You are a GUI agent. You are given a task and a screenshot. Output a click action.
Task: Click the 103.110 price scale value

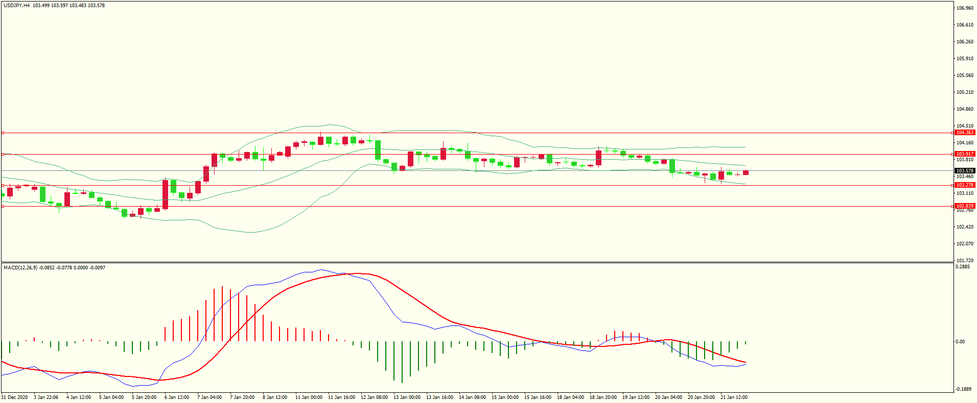pyautogui.click(x=965, y=194)
